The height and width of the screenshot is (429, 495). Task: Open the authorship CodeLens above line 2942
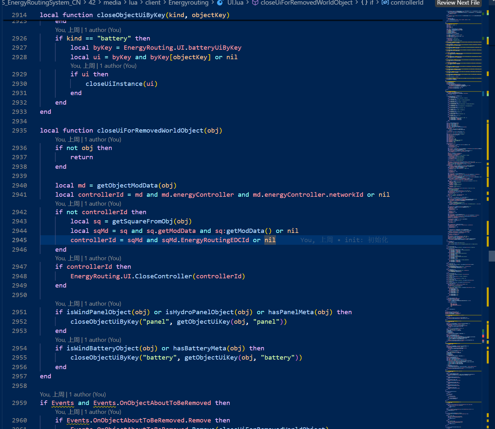click(88, 204)
